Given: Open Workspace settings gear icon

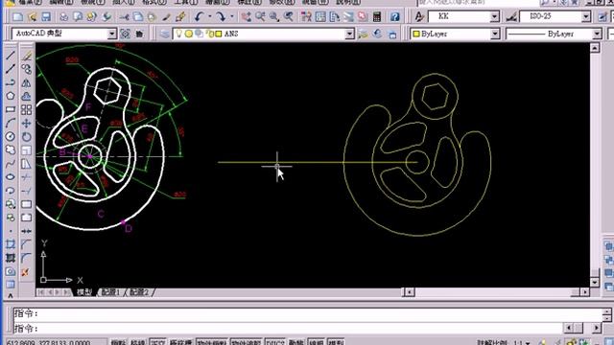Looking at the screenshot, I should pyautogui.click(x=126, y=34).
